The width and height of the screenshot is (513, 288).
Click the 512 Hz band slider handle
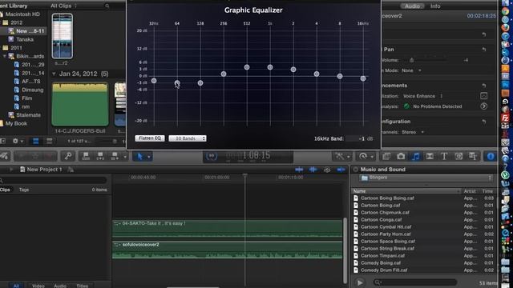(x=247, y=67)
